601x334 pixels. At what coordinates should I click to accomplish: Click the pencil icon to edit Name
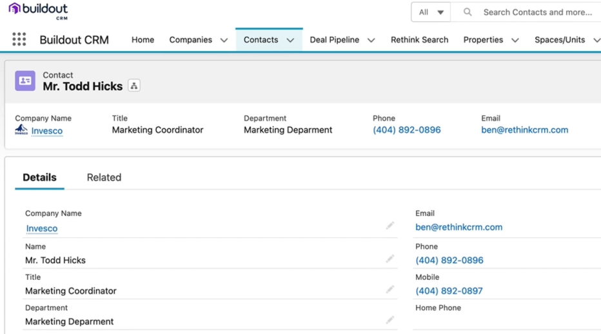[390, 259]
